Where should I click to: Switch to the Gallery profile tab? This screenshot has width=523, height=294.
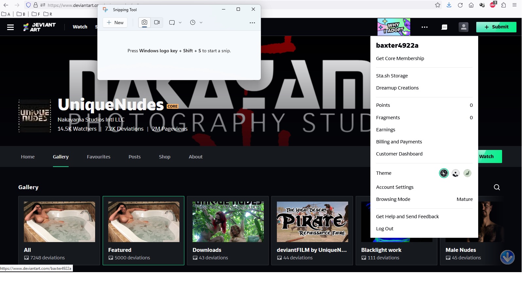[x=61, y=157]
